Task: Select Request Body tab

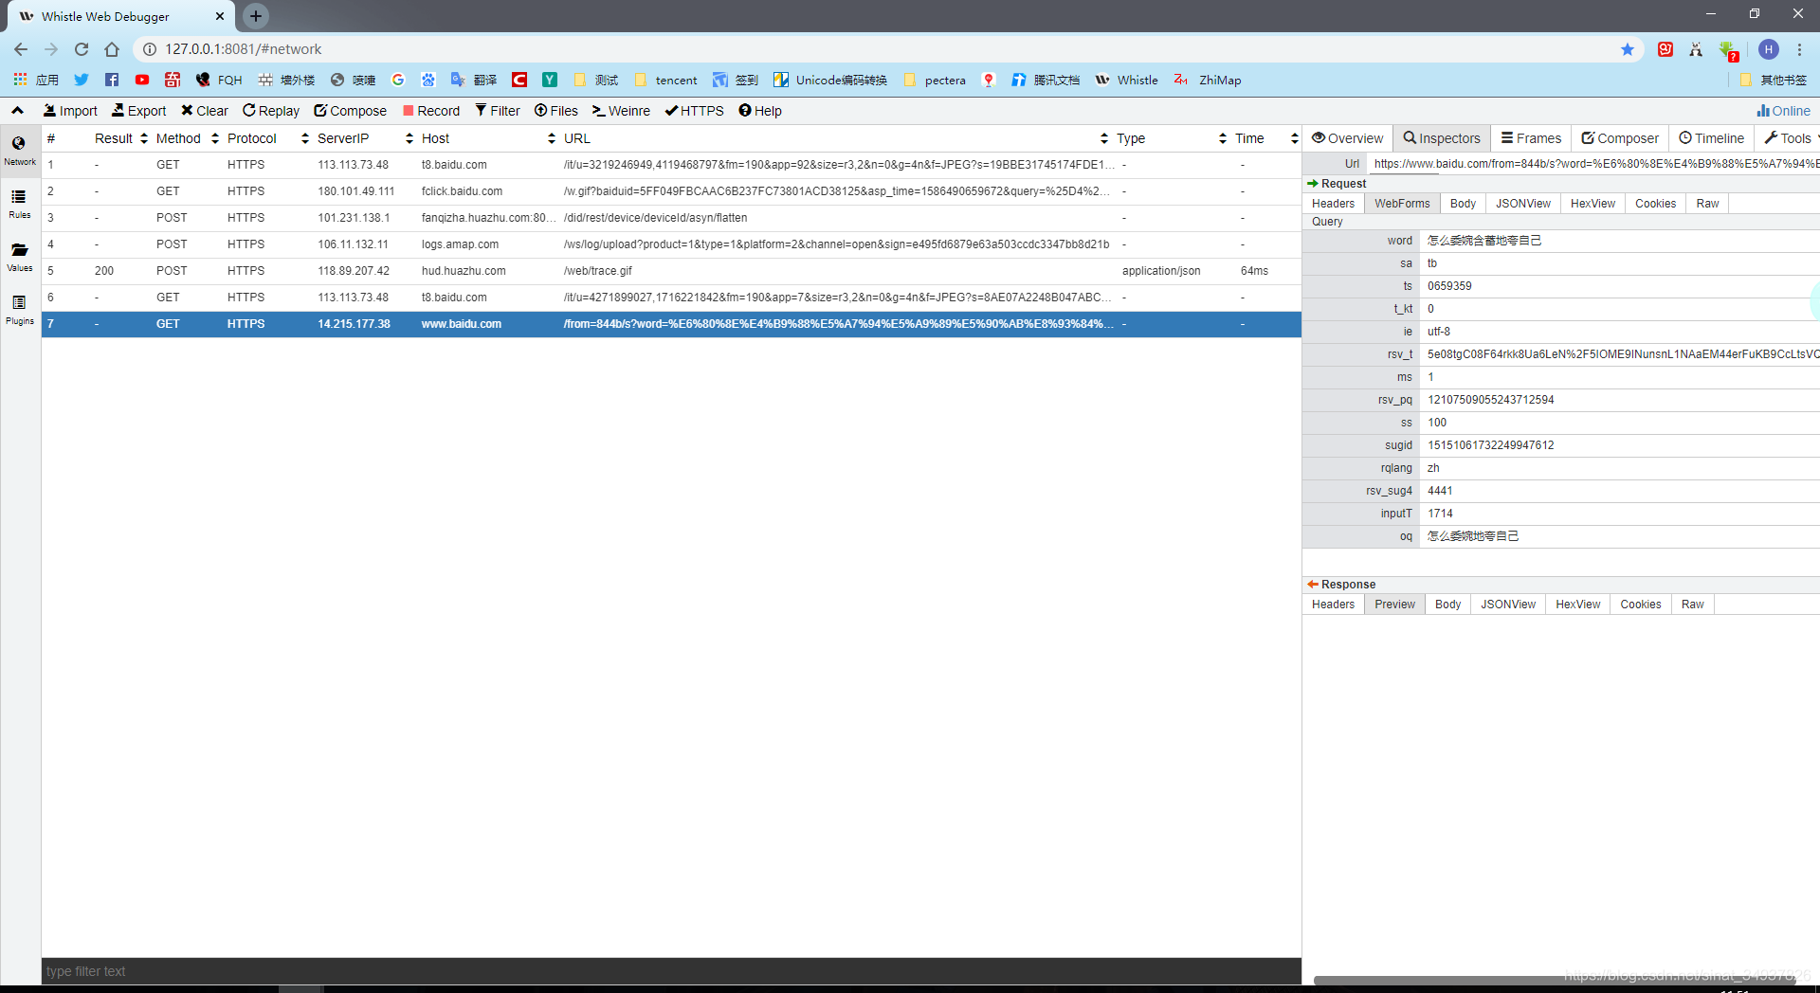Action: pyautogui.click(x=1463, y=204)
